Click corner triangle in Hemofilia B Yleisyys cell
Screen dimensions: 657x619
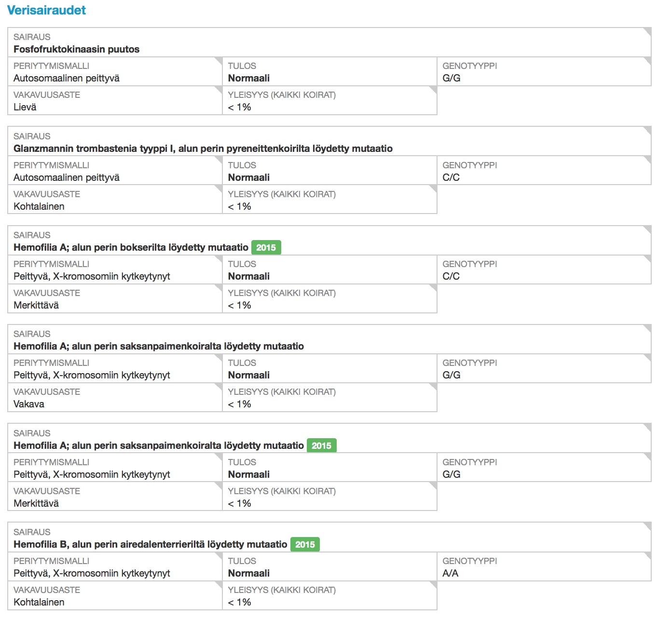pos(433,584)
